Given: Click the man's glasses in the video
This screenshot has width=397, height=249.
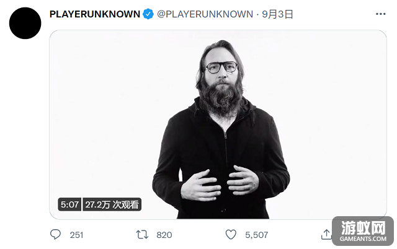Looking at the screenshot, I should point(221,68).
